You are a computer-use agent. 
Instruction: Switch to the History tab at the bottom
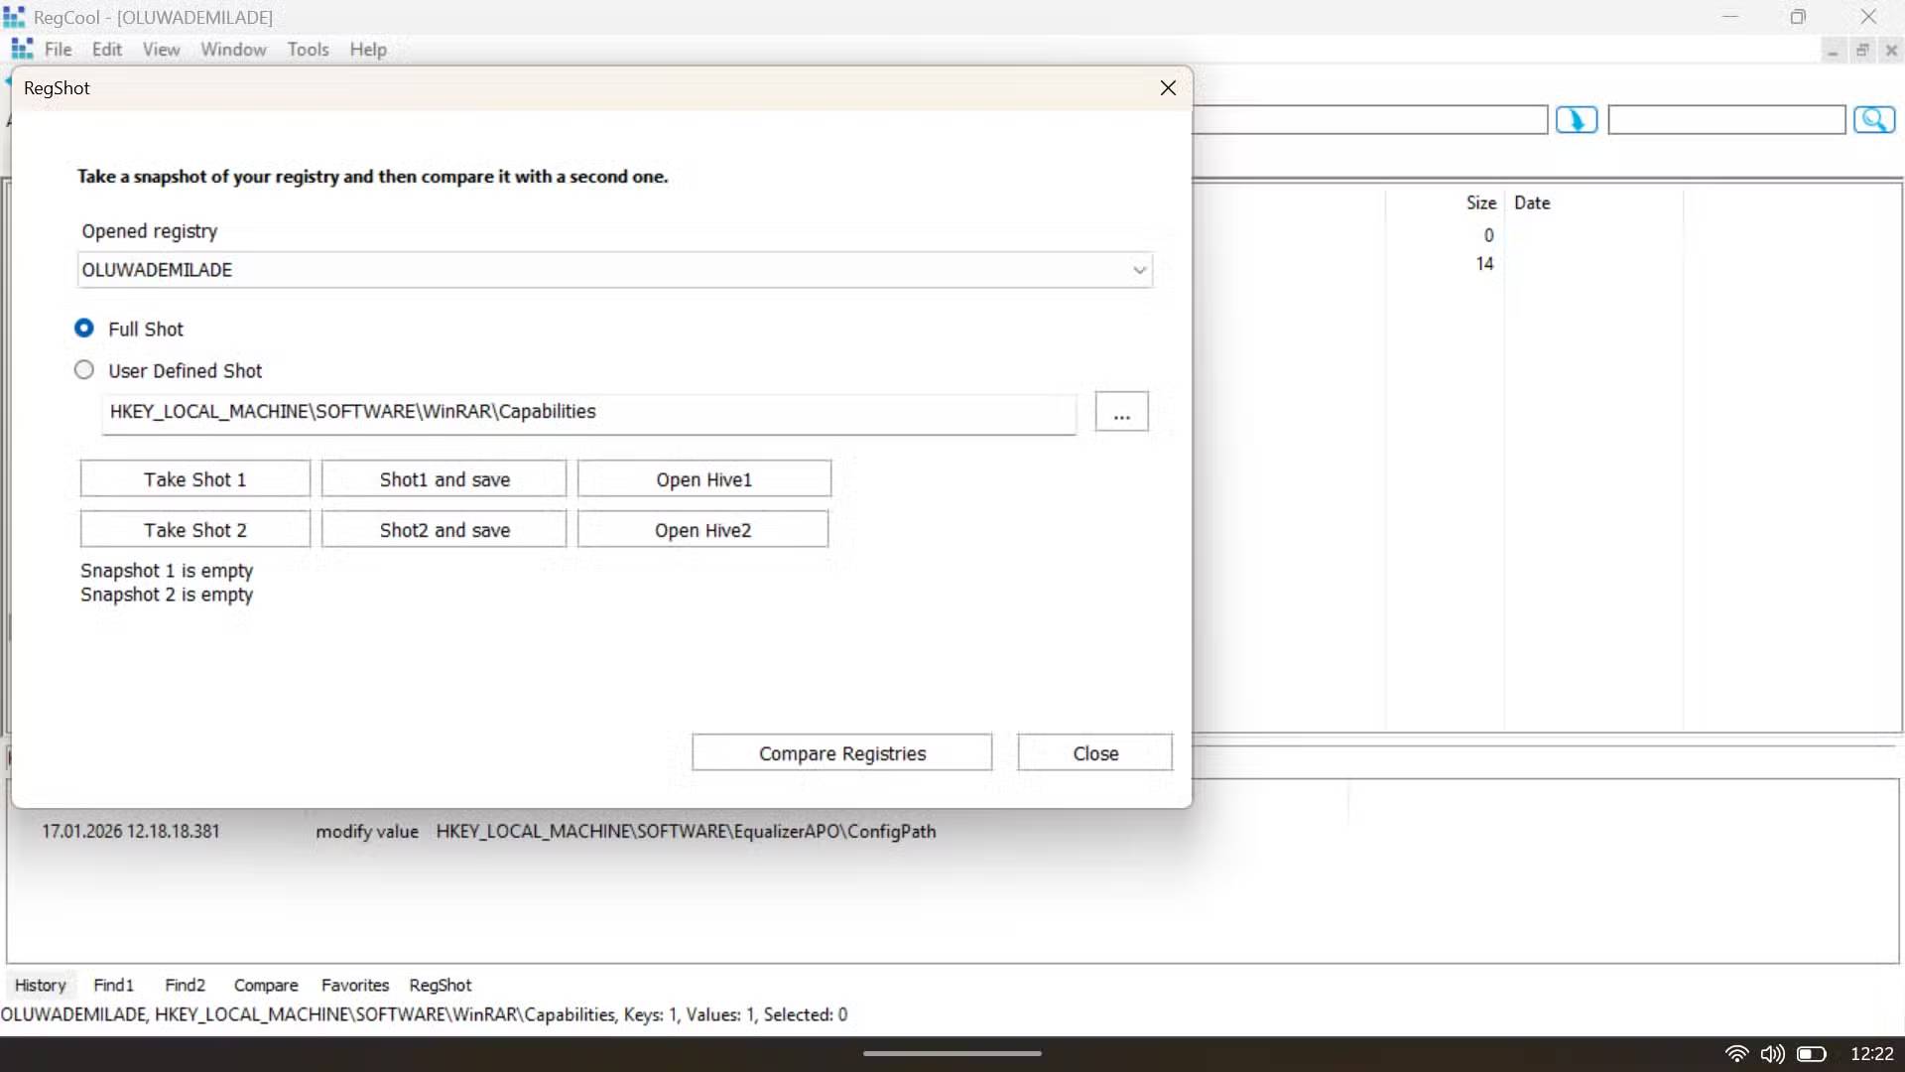click(40, 985)
